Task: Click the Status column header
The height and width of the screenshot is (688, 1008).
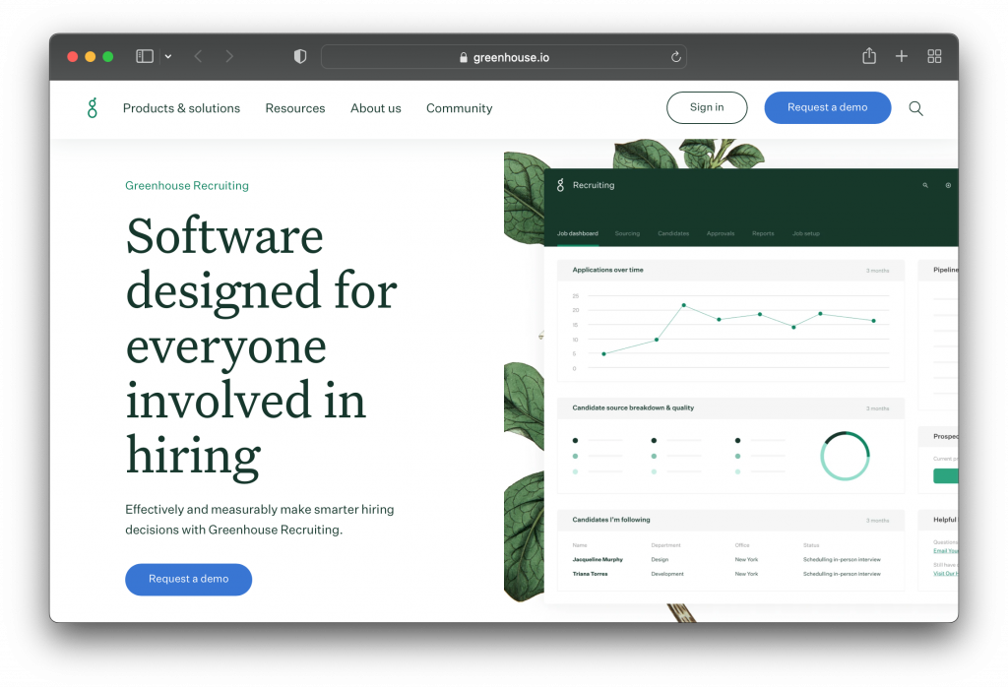Action: tap(811, 545)
